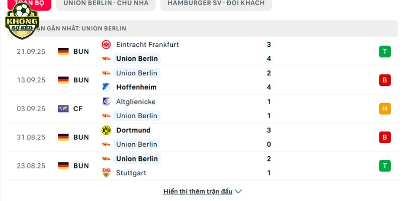Click the Không Sợ Kèo site logo
403x201 pixels.
pos(22,21)
